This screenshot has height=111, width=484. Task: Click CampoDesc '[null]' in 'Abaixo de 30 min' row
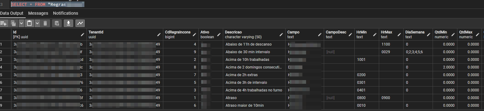coord(339,52)
